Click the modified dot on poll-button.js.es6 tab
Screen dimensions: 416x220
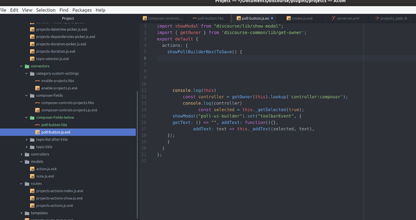(272, 18)
